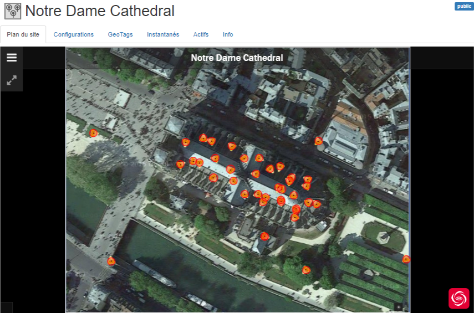
Task: Click the site logo icon beside the Notre Dame Cathedral title
Action: point(13,11)
